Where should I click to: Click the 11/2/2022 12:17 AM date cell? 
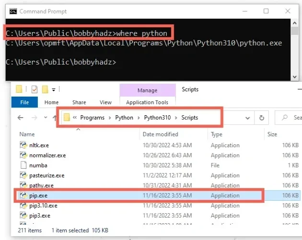click(167, 175)
